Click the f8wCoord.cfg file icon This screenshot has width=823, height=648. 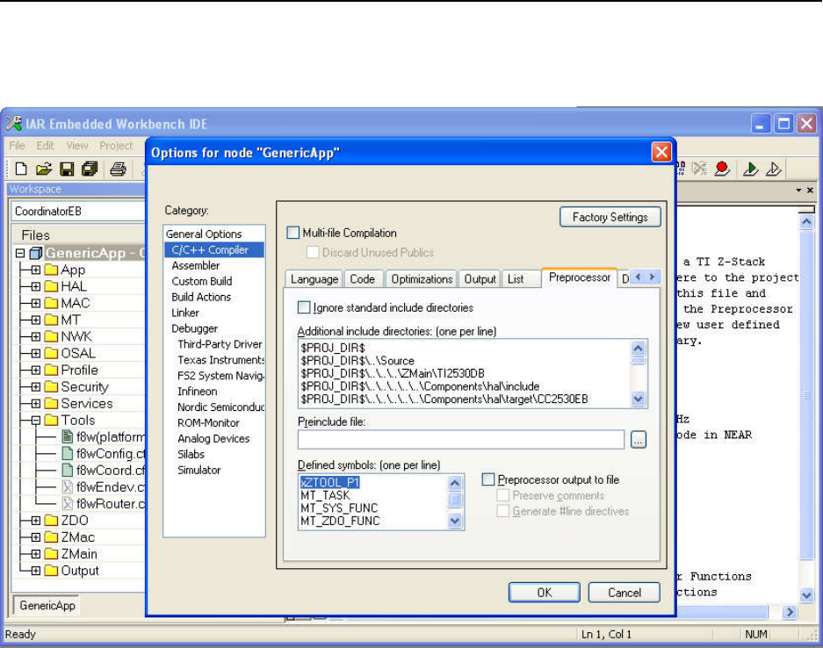point(67,470)
